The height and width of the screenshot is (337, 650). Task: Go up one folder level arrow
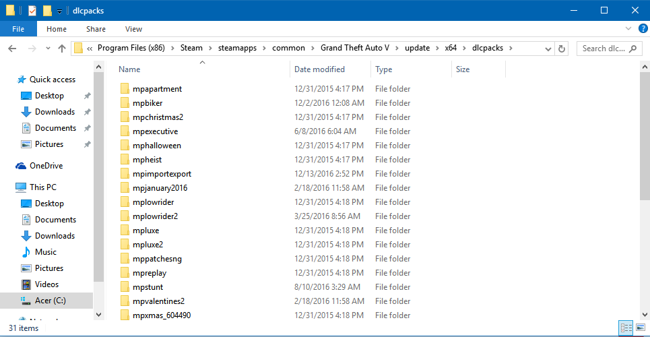pos(62,49)
